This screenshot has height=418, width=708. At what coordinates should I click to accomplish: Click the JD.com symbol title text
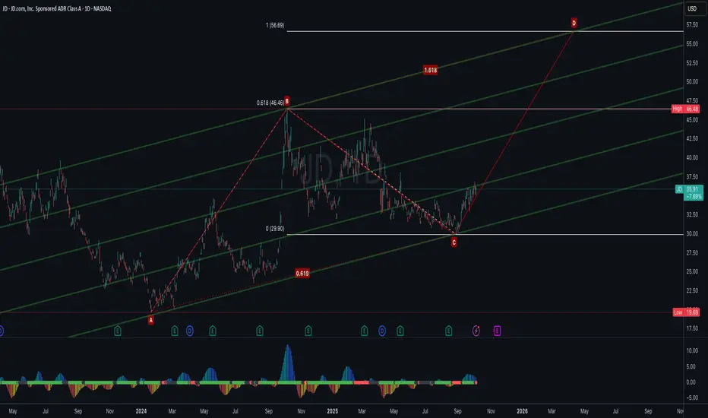click(57, 8)
